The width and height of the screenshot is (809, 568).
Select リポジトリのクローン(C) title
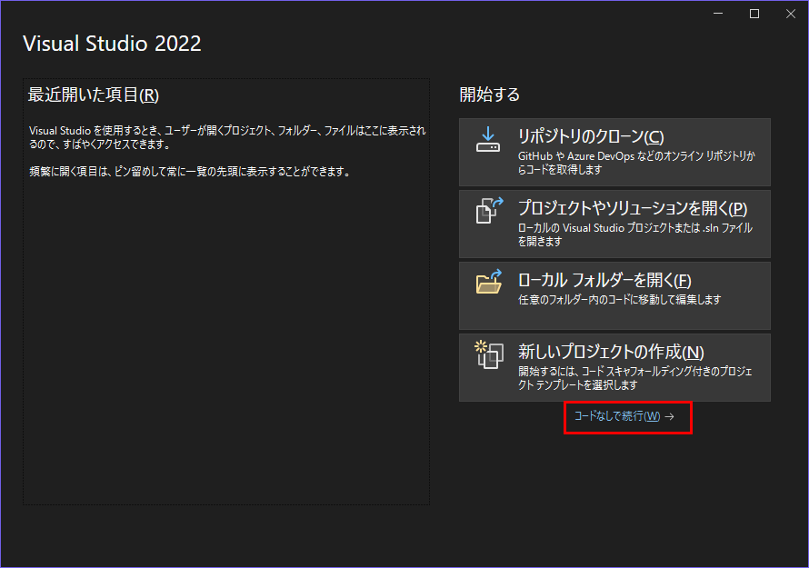pos(591,136)
